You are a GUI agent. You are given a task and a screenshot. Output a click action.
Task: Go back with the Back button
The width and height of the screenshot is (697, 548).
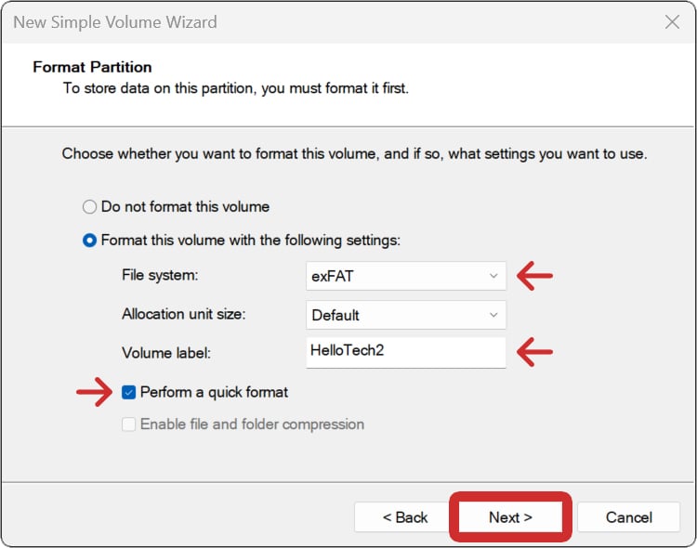click(405, 517)
